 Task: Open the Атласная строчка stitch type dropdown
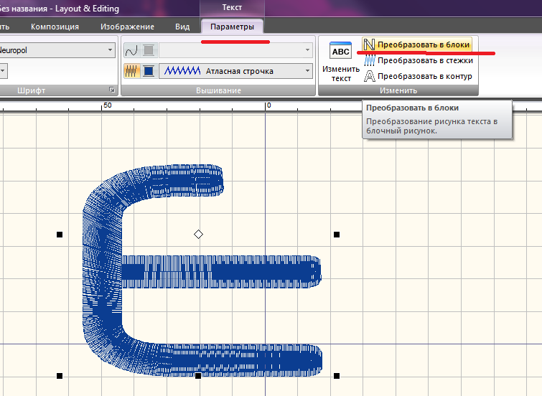[x=307, y=71]
